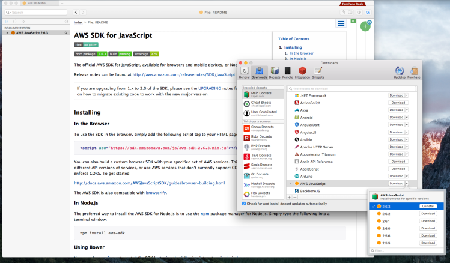Download the Apple API Reference docset

tap(398, 162)
